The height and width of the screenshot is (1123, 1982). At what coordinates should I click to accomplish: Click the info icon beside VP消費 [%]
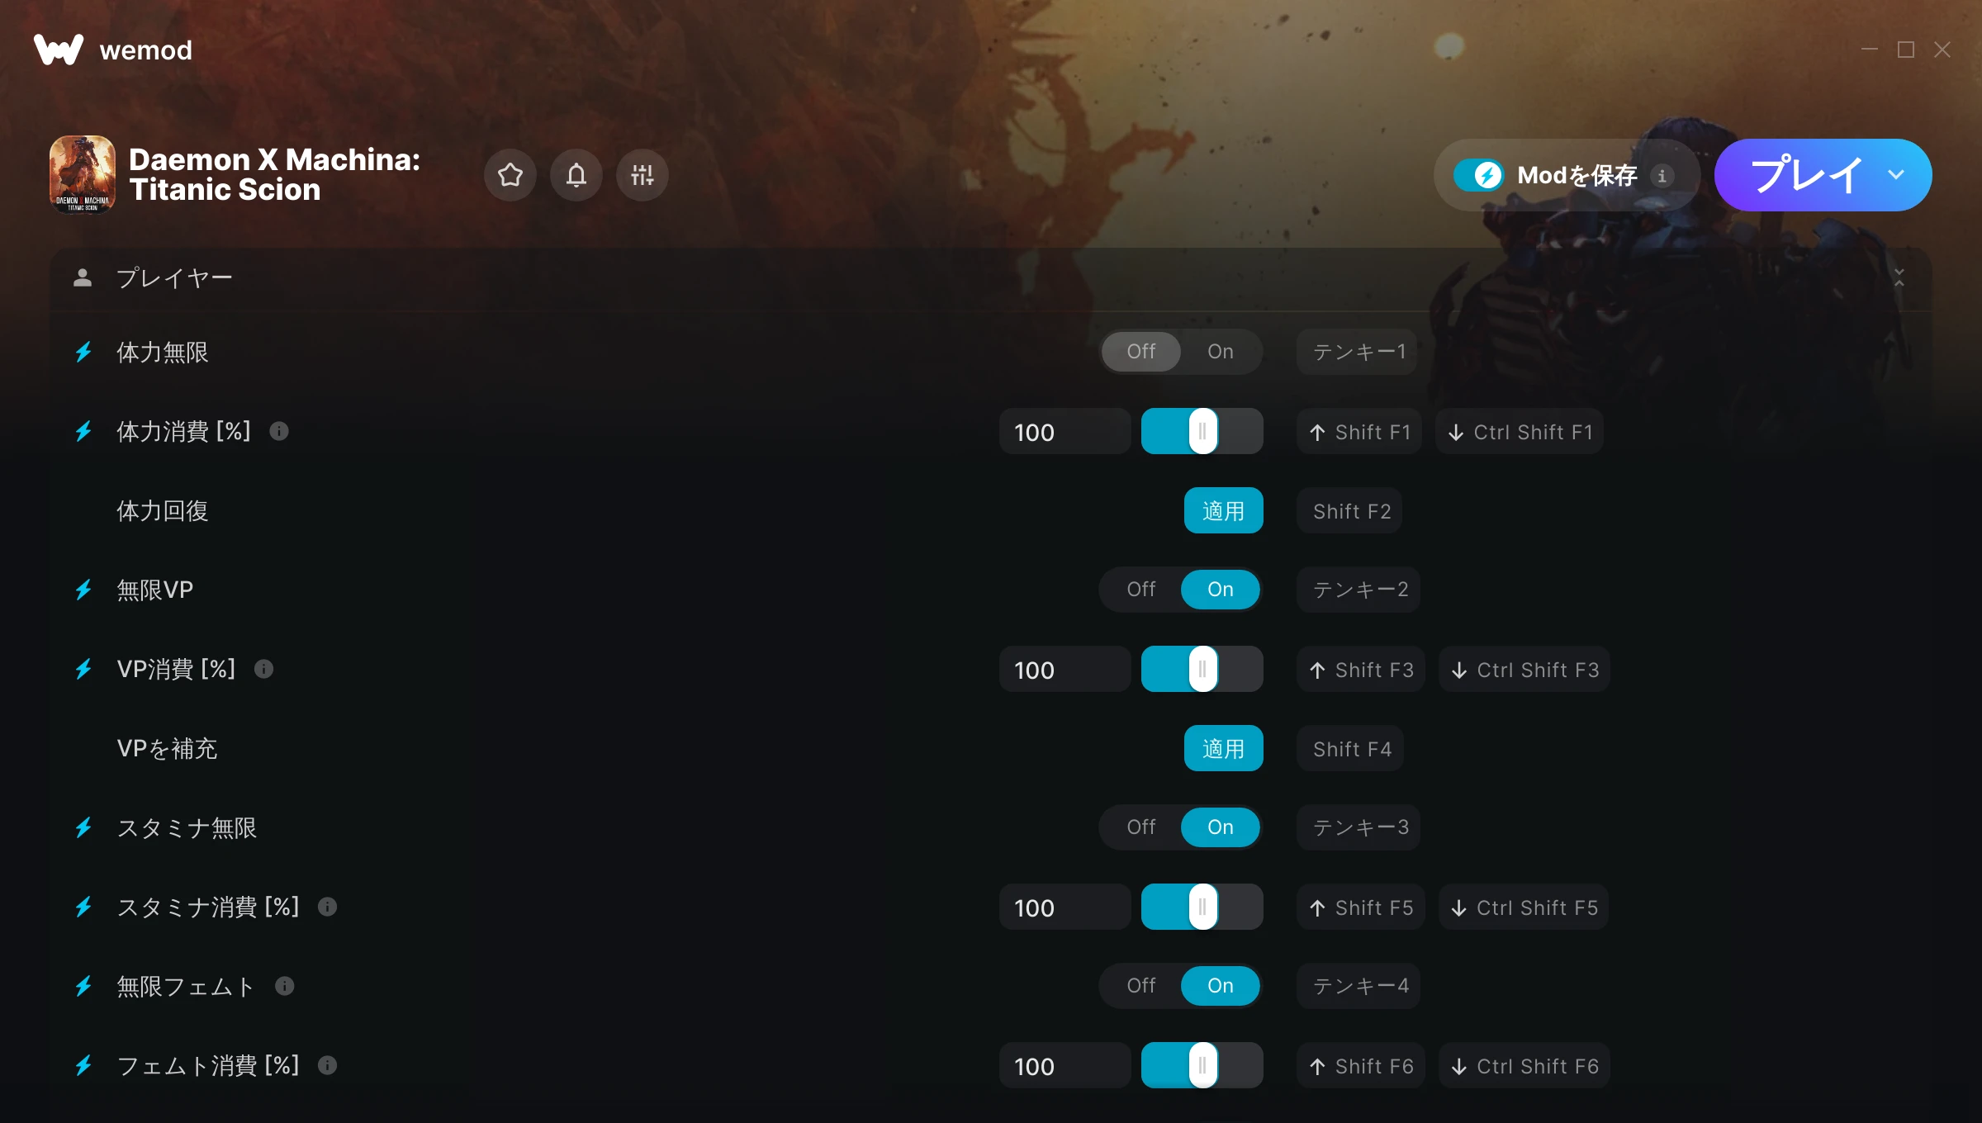(x=263, y=669)
